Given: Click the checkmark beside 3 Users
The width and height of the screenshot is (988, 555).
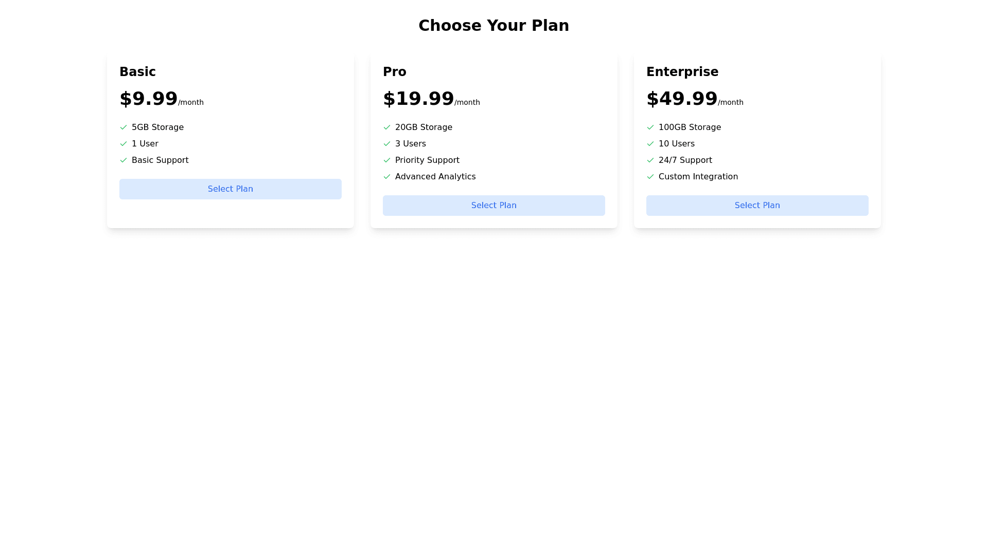Looking at the screenshot, I should (387, 144).
